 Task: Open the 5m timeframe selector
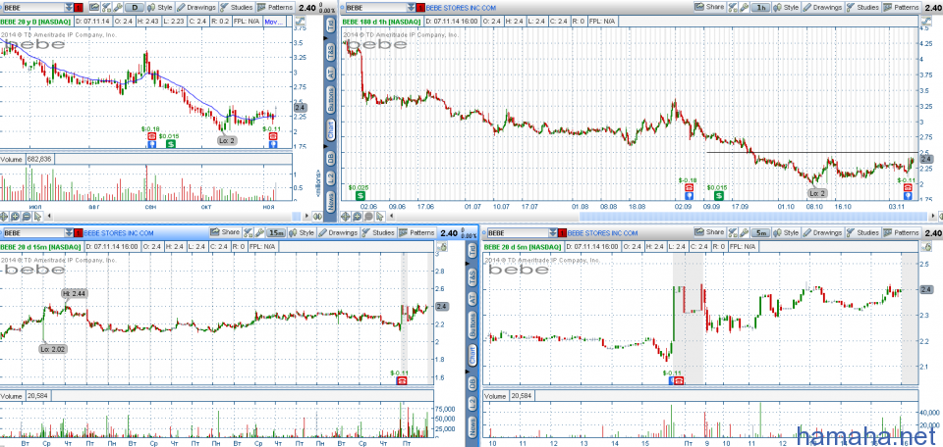tap(761, 232)
